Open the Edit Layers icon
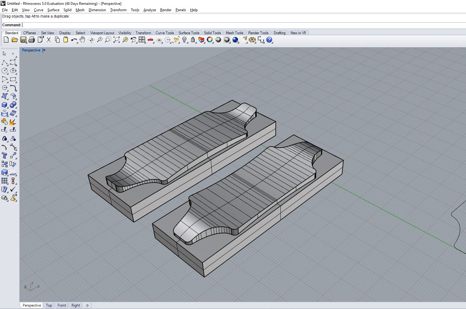The height and width of the screenshot is (309, 466). pyautogui.click(x=201, y=40)
